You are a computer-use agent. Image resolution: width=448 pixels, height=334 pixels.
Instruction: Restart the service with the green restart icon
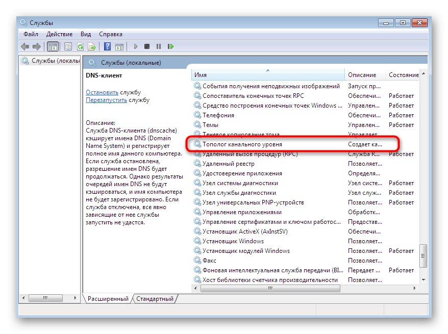coord(170,46)
